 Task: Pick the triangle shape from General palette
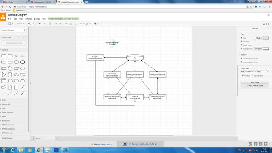(x=4, y=75)
